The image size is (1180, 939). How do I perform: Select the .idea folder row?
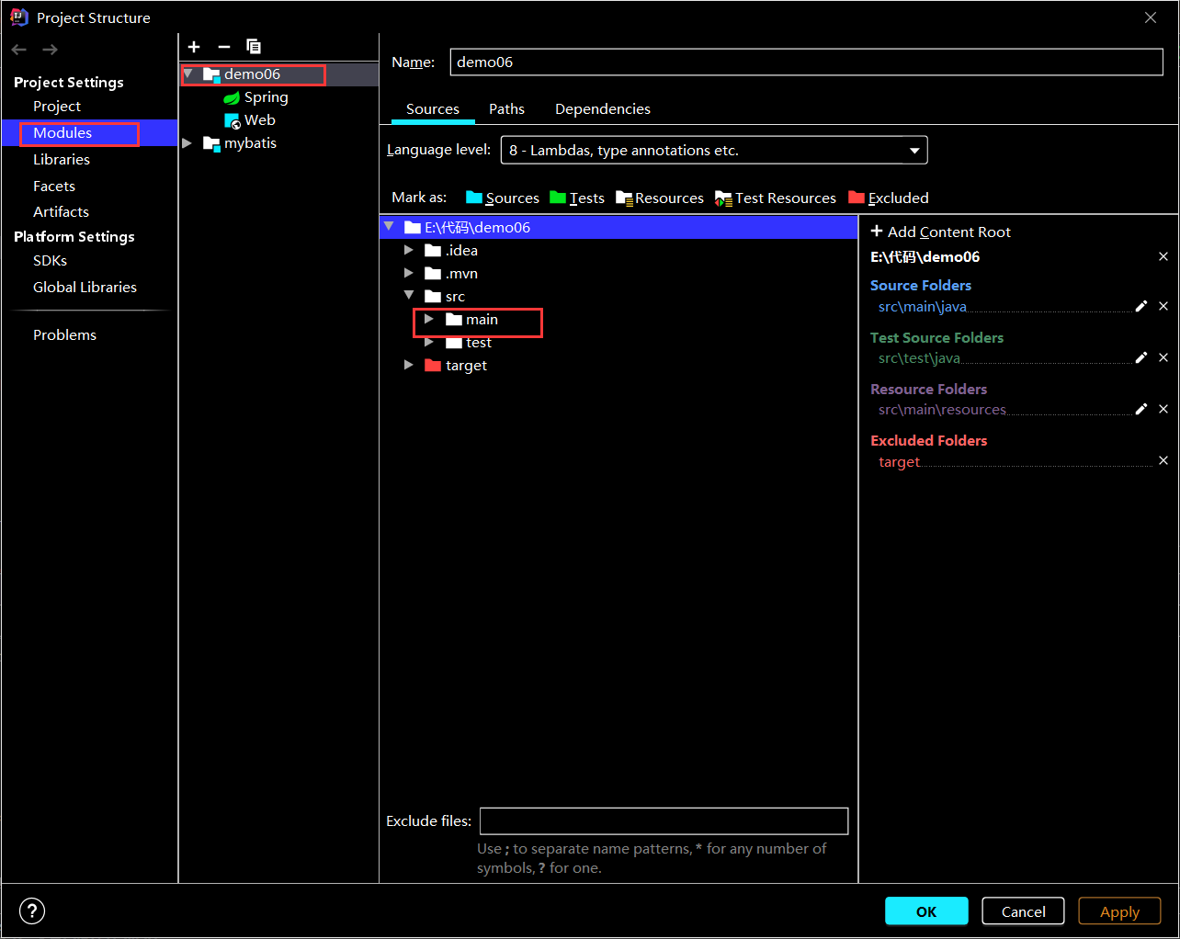tap(618, 250)
